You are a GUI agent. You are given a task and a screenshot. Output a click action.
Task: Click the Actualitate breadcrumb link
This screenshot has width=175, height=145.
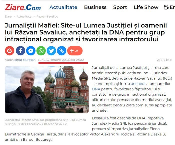24,17
